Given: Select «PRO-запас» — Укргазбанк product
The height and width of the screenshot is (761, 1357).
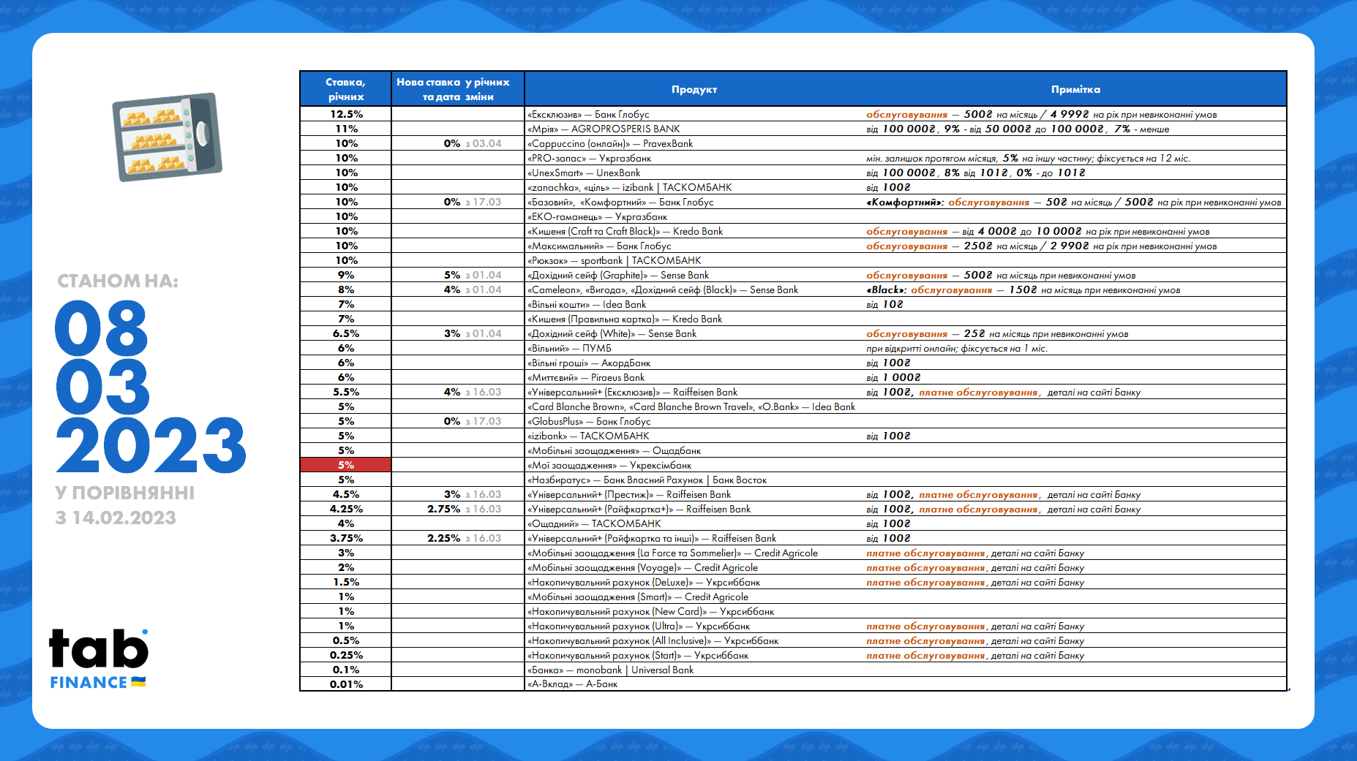Looking at the screenshot, I should pos(589,158).
